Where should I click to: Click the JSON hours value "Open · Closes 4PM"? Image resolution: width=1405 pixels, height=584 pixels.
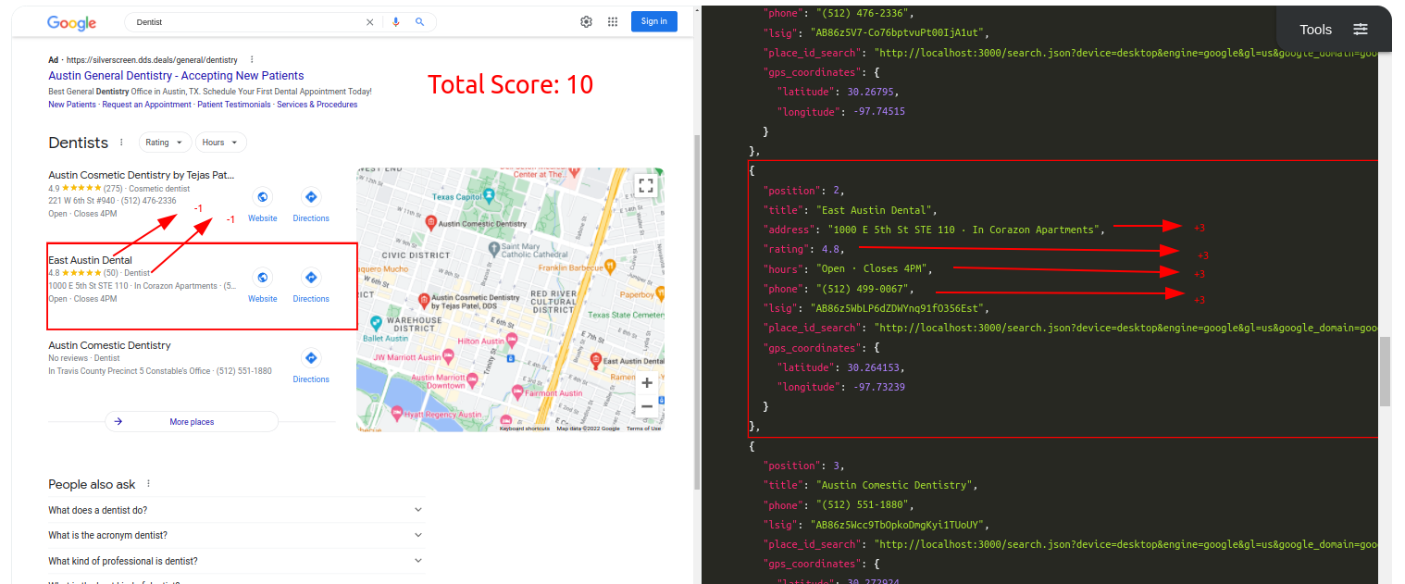click(873, 268)
